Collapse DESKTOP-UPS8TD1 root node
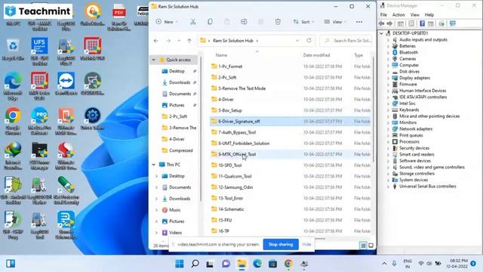Image resolution: width=483 pixels, height=272 pixels. (x=382, y=33)
